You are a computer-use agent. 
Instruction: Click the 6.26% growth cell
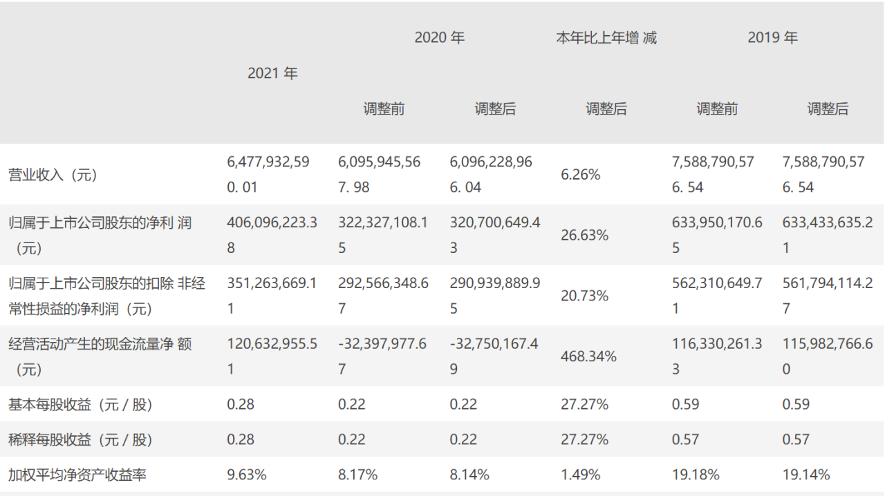[x=581, y=174]
